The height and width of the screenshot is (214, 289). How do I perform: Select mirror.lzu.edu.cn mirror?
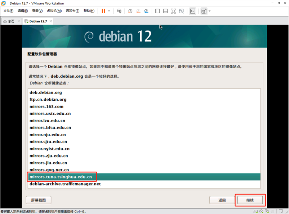pyautogui.click(x=144, y=120)
